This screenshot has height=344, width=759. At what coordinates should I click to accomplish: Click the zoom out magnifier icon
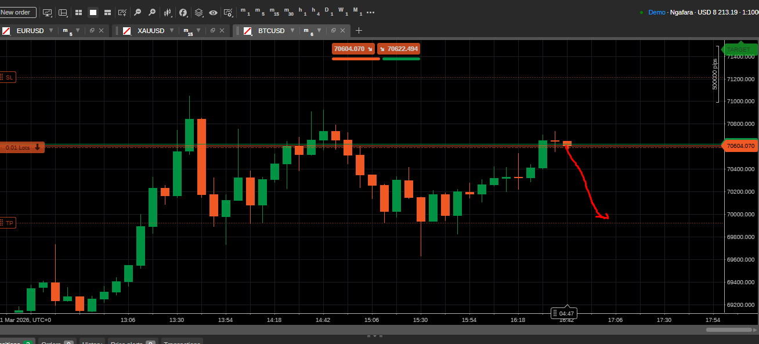pyautogui.click(x=137, y=12)
